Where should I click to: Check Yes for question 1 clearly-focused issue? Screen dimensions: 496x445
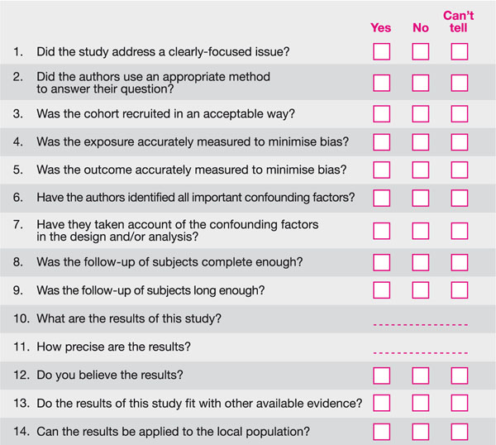pos(381,52)
